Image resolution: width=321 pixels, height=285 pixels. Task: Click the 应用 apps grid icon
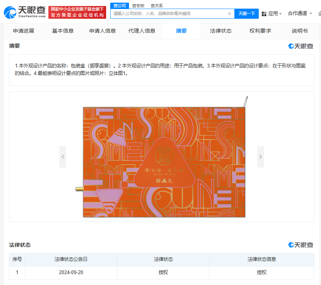[x=264, y=13]
